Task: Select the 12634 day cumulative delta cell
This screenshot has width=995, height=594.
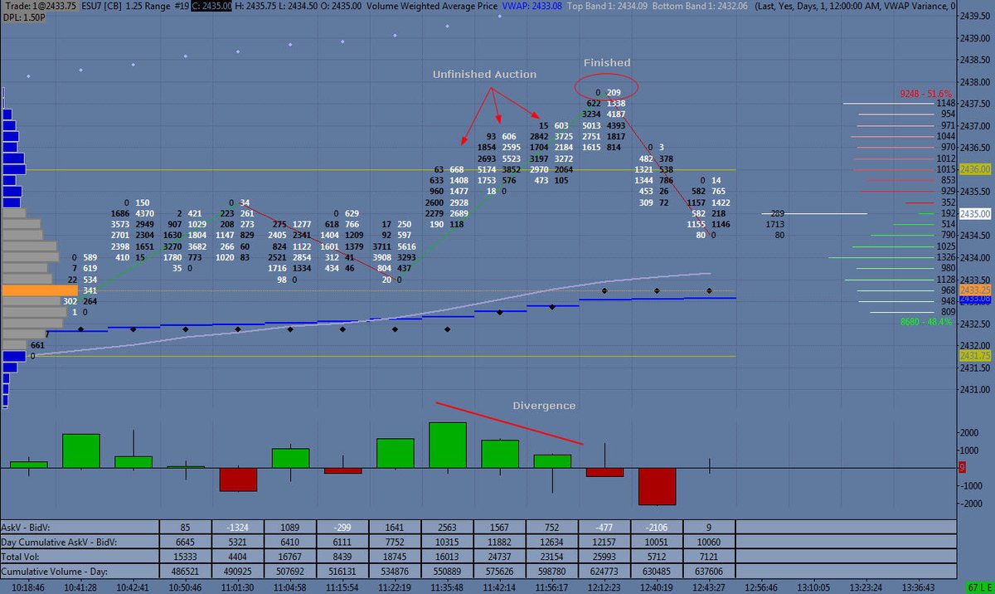Action: point(551,542)
